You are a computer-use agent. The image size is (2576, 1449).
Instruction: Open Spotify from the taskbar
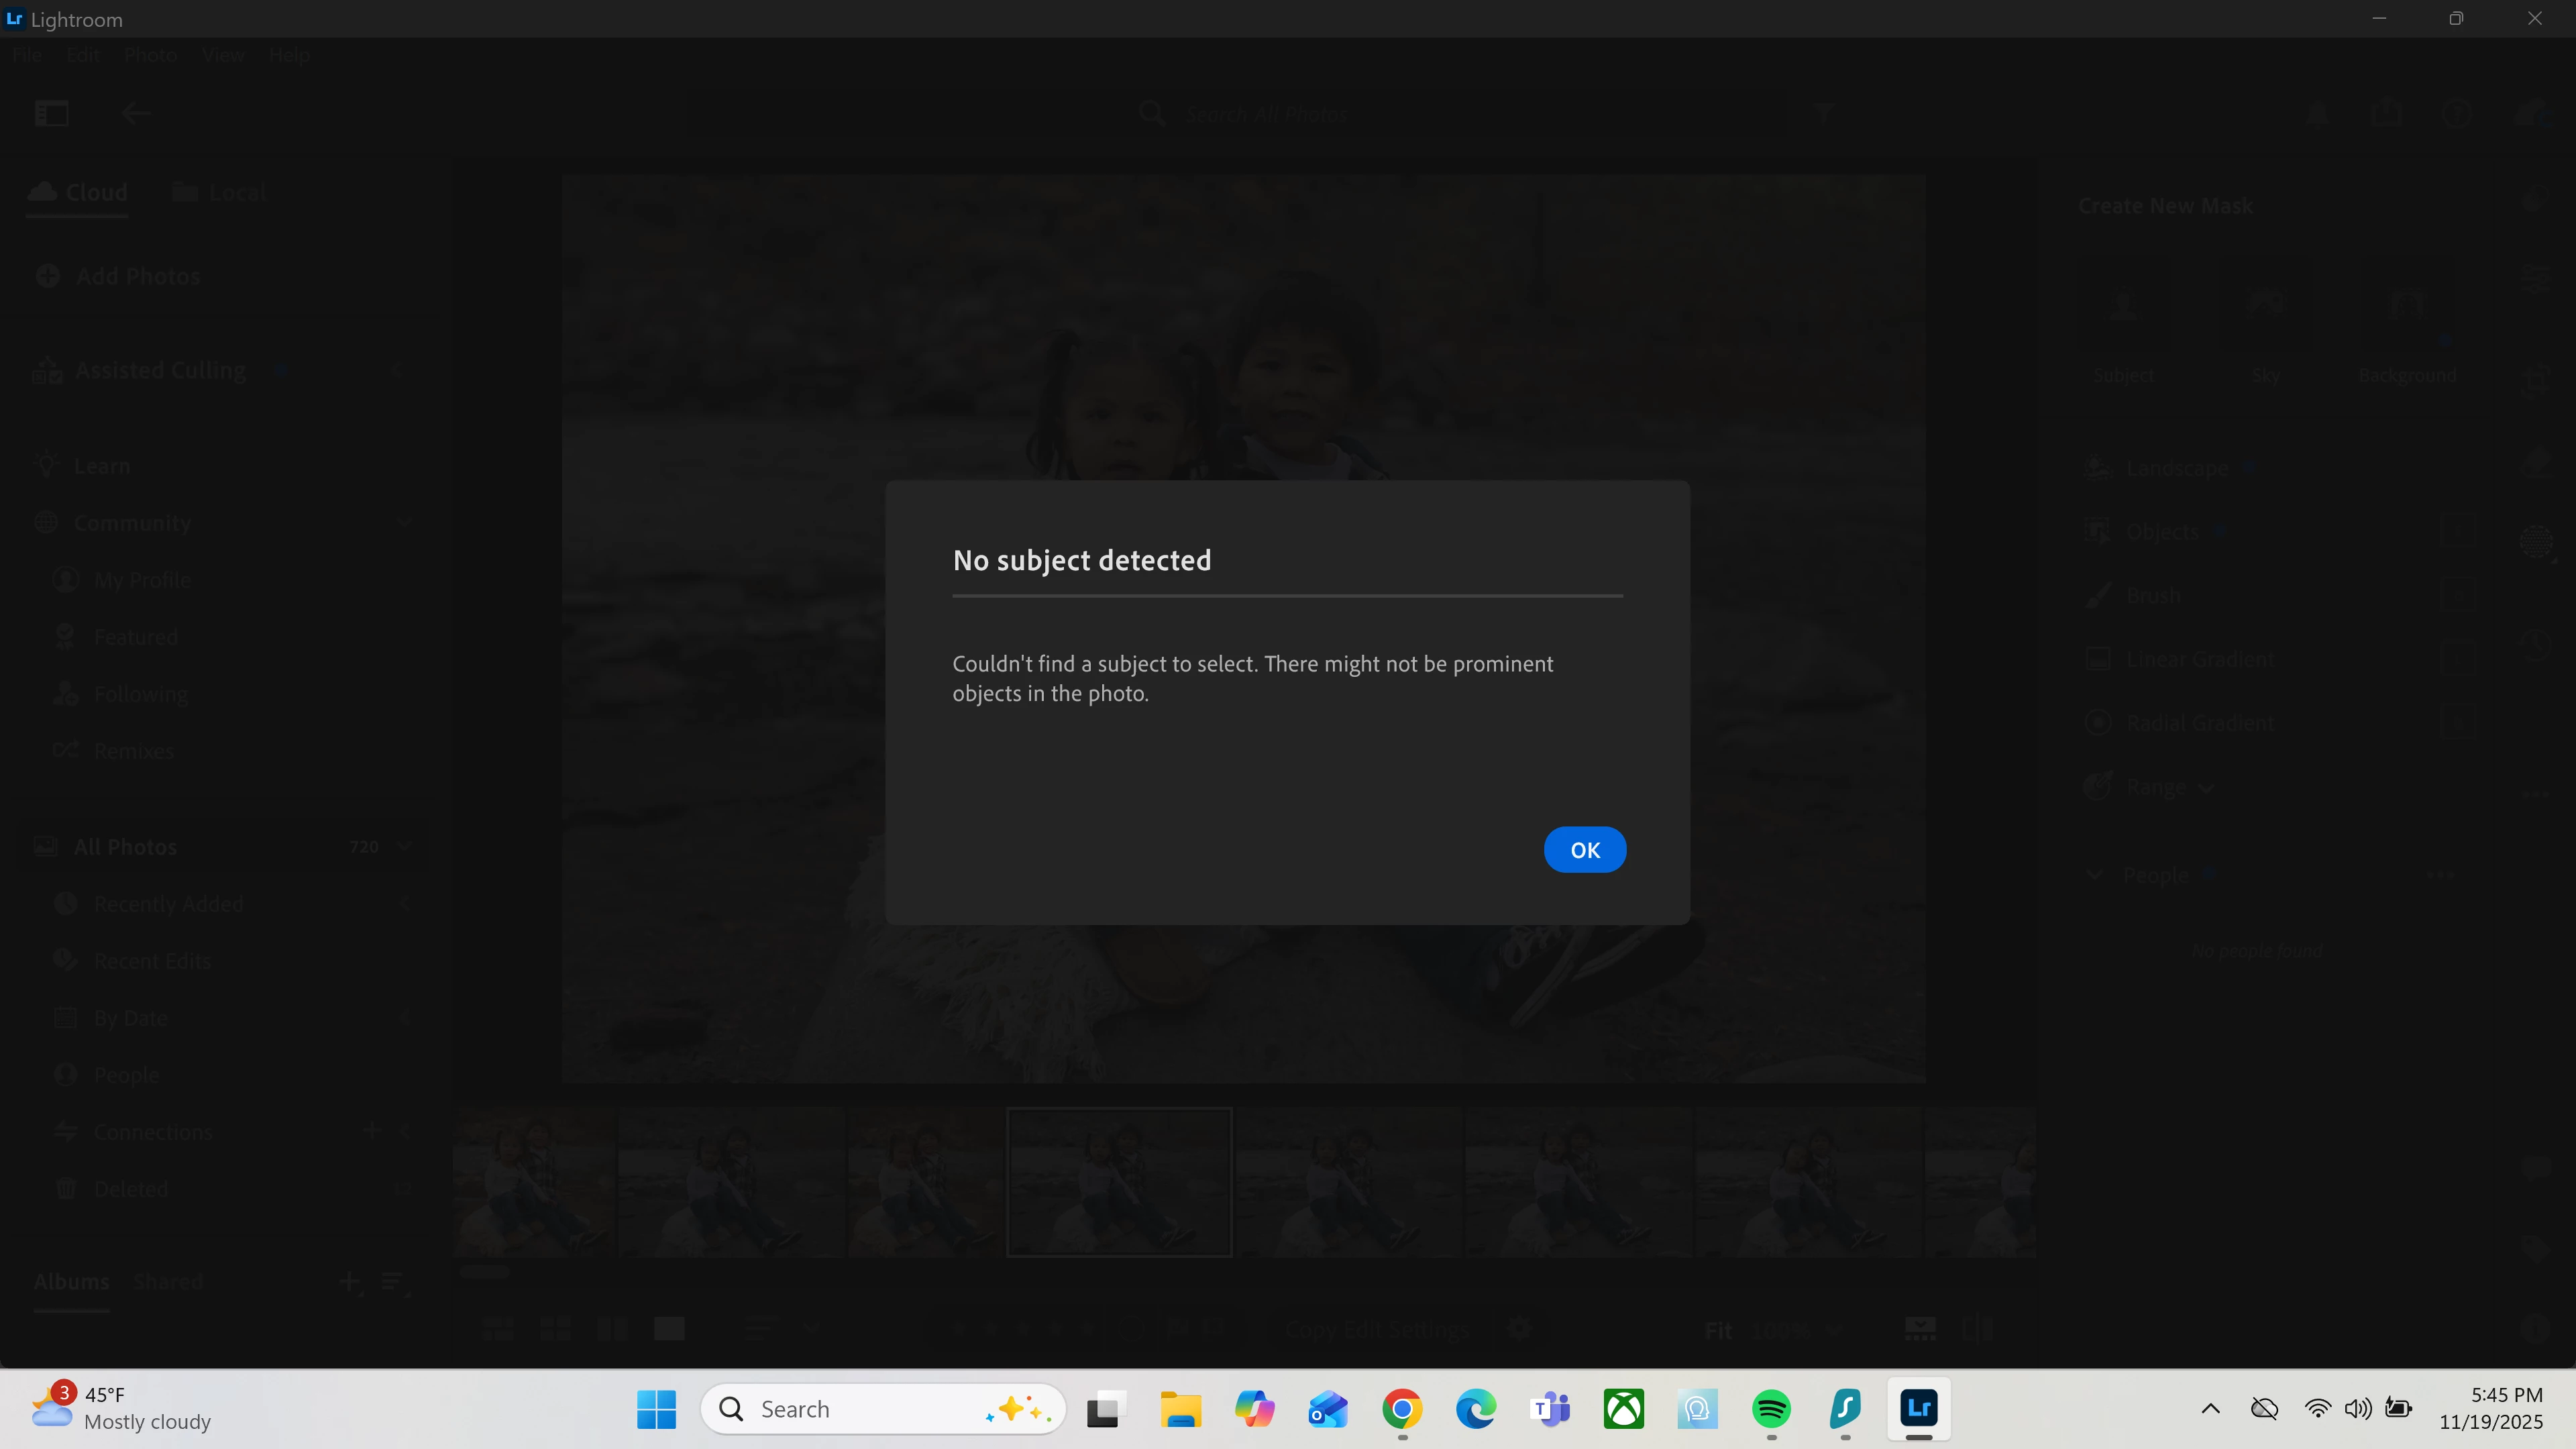point(1771,1409)
